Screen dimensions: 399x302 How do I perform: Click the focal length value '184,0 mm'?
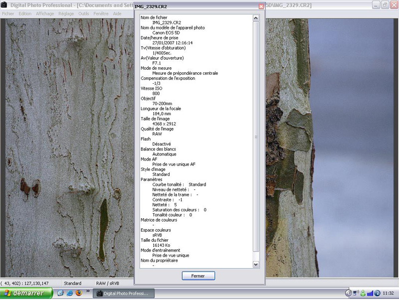[162, 114]
